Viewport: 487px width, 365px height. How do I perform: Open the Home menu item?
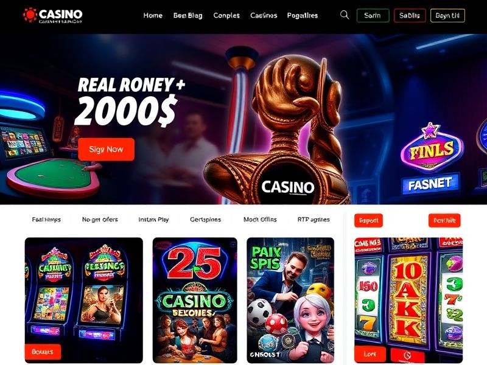[153, 16]
